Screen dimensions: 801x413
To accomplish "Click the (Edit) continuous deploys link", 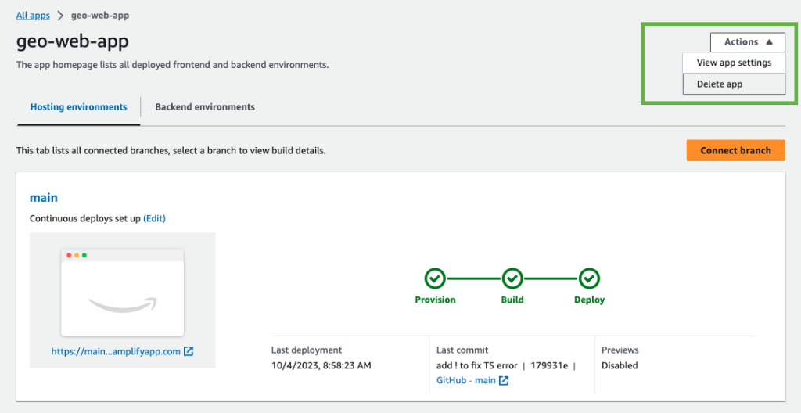I will pyautogui.click(x=154, y=218).
